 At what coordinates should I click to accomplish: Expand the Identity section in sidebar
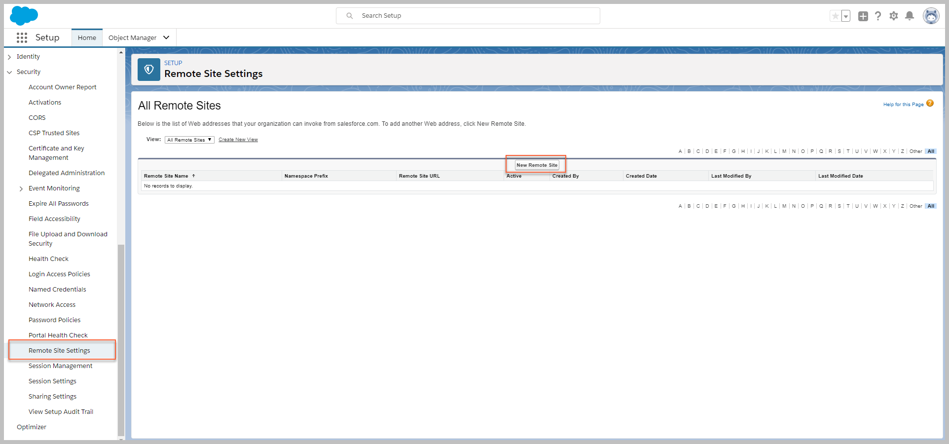pos(9,57)
